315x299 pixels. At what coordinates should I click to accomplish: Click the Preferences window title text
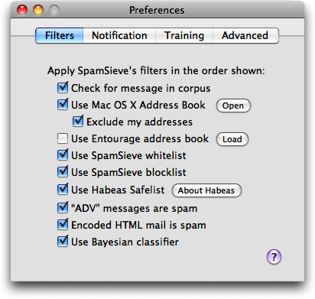157,11
